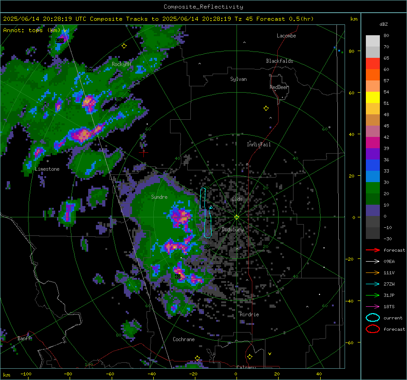Click the Sundre town label
Image resolution: width=407 pixels, height=380 pixels.
pyautogui.click(x=159, y=197)
